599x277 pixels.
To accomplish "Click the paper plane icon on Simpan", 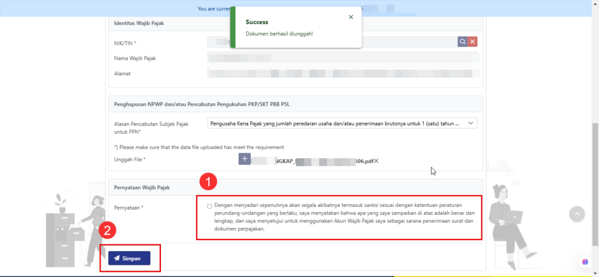I will 118,258.
